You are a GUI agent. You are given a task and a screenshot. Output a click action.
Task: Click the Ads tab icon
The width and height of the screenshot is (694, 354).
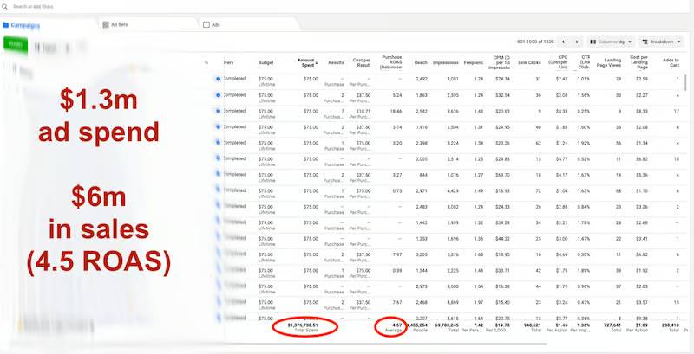pos(206,25)
